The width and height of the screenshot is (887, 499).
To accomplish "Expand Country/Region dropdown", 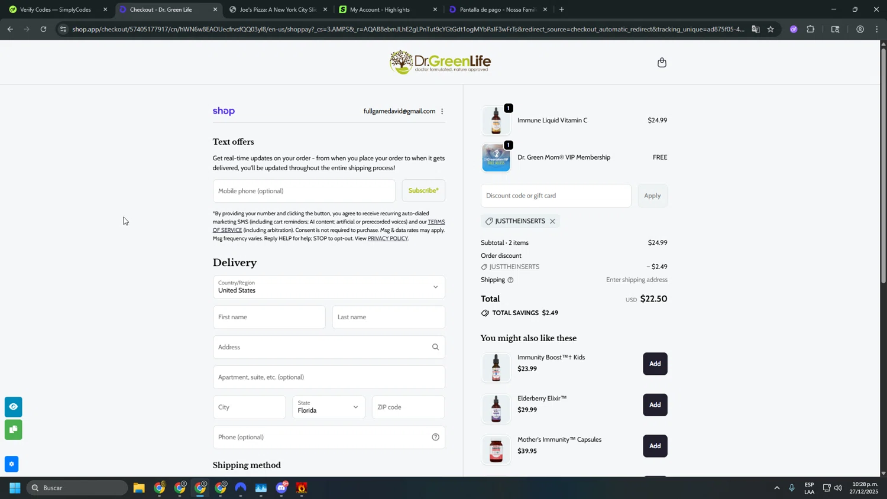I will [329, 287].
